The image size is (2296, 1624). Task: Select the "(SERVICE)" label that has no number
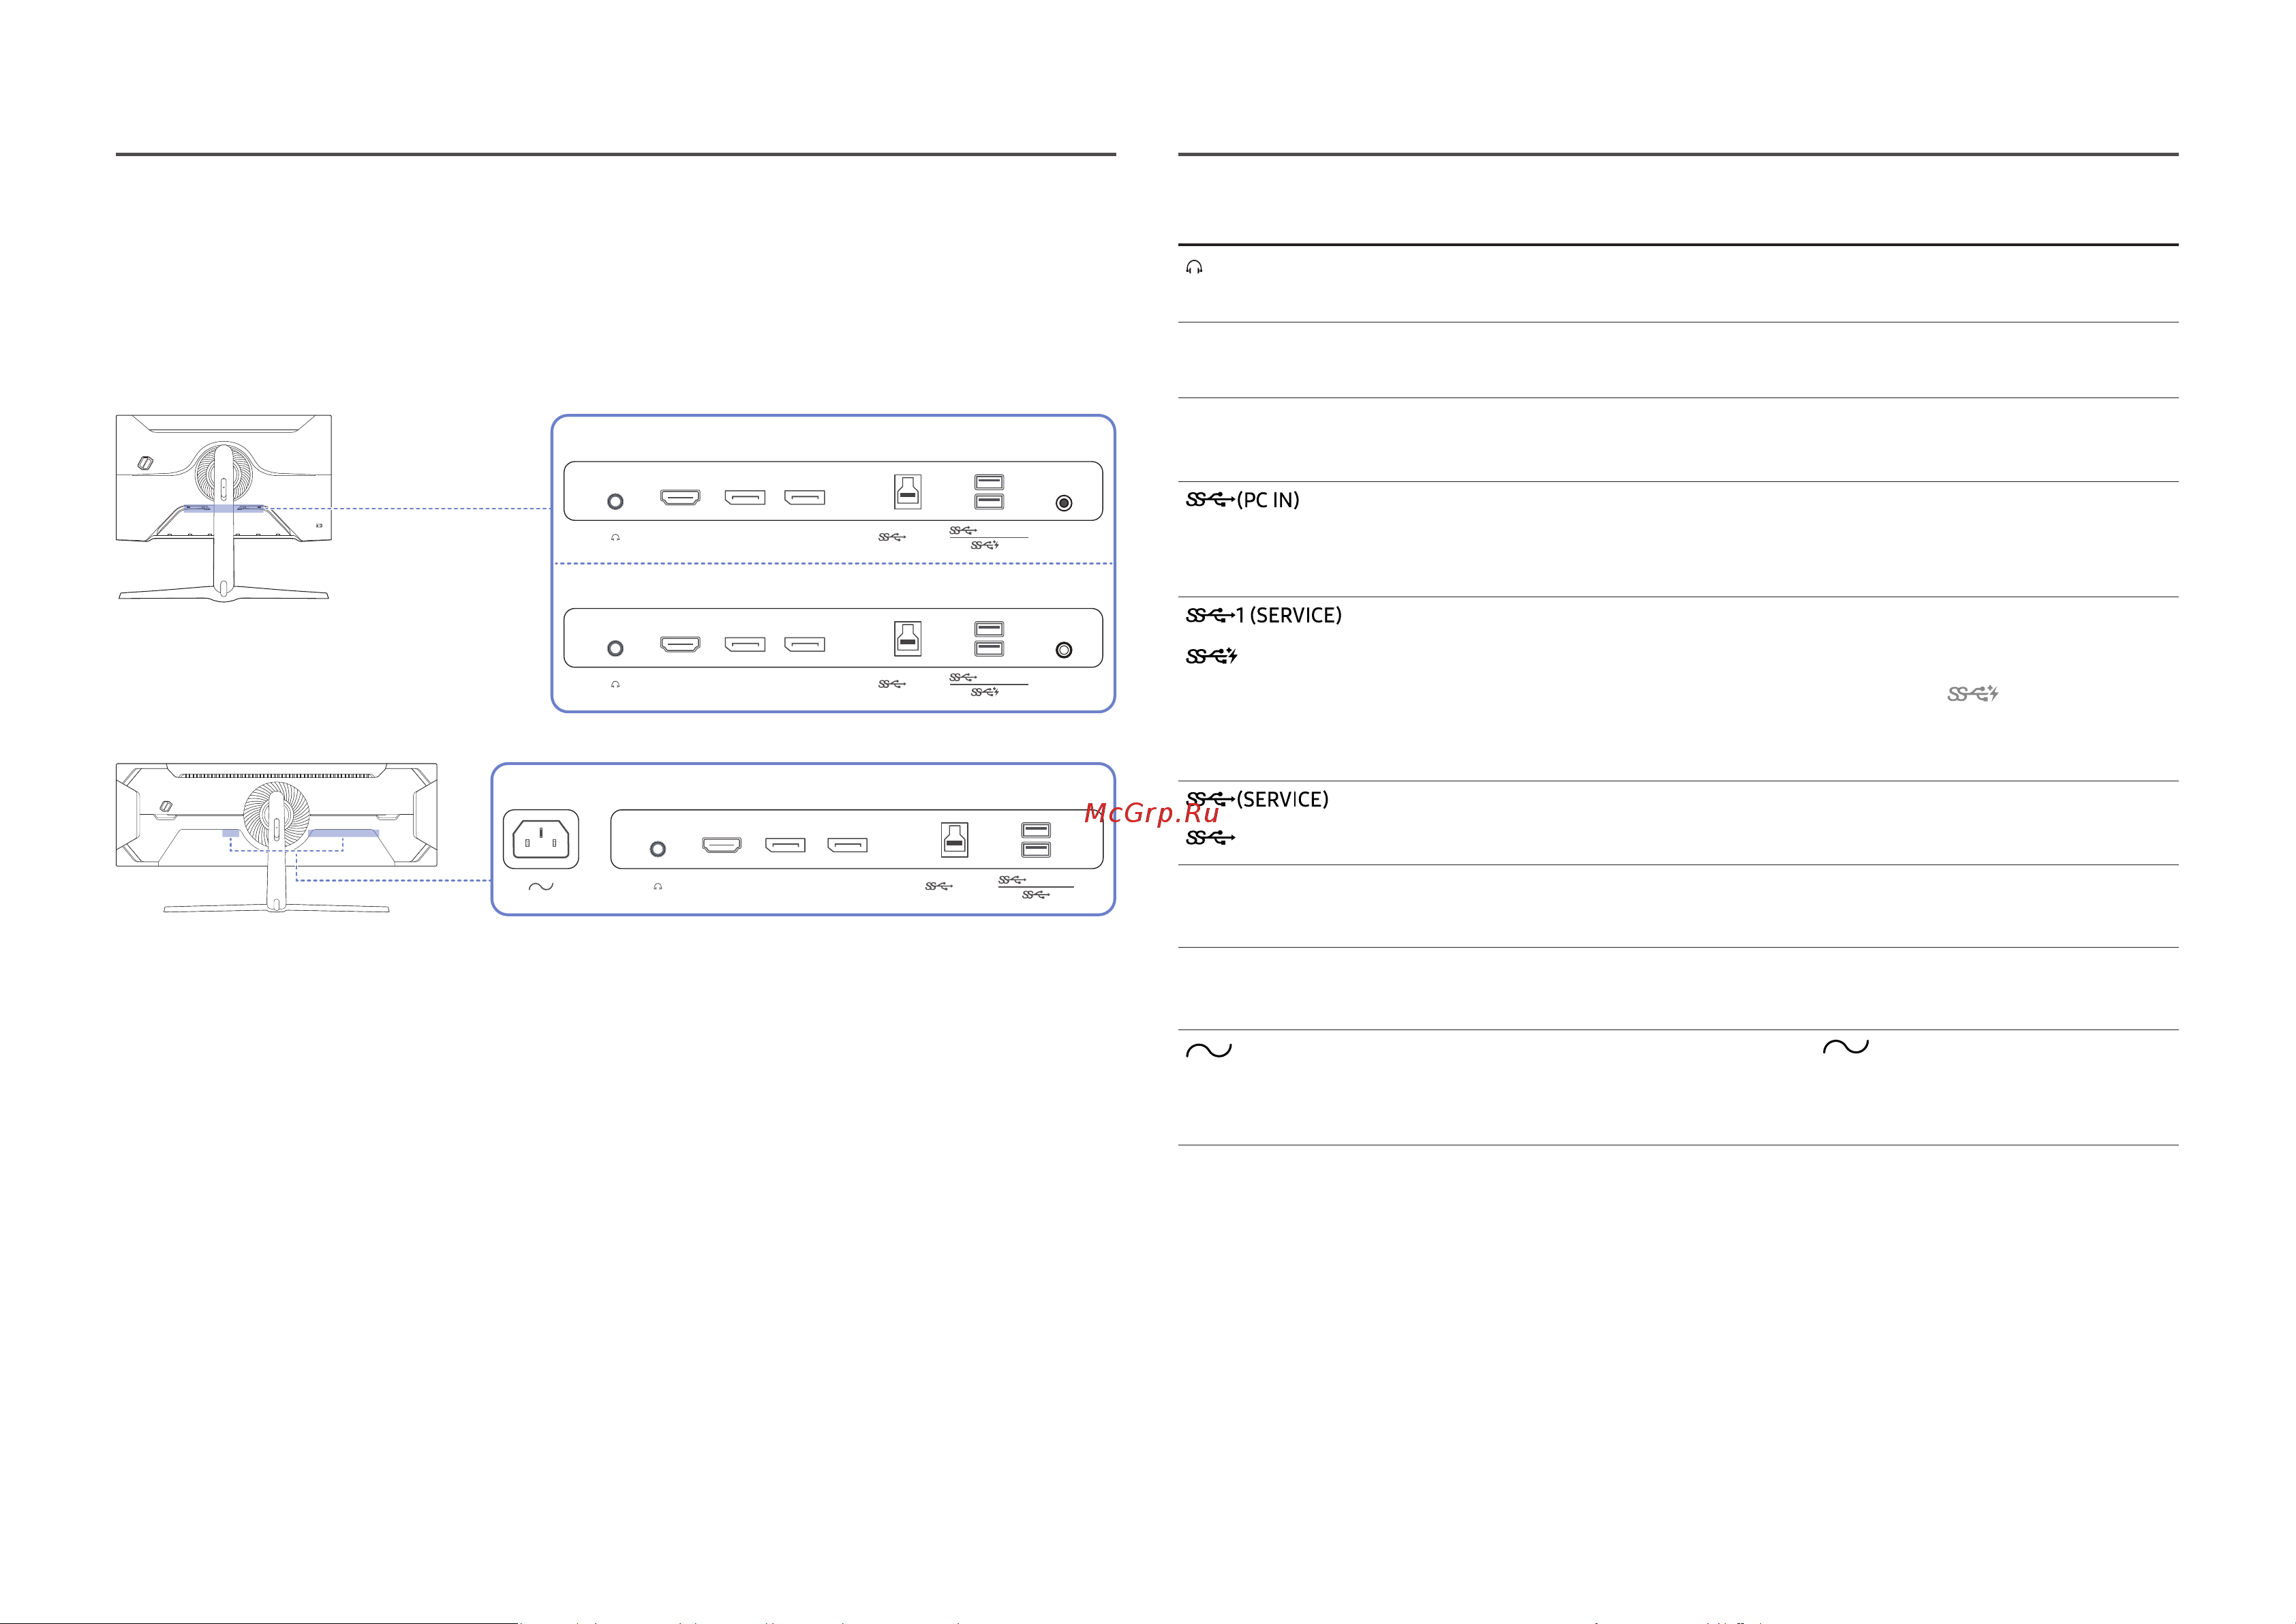pyautogui.click(x=1283, y=800)
